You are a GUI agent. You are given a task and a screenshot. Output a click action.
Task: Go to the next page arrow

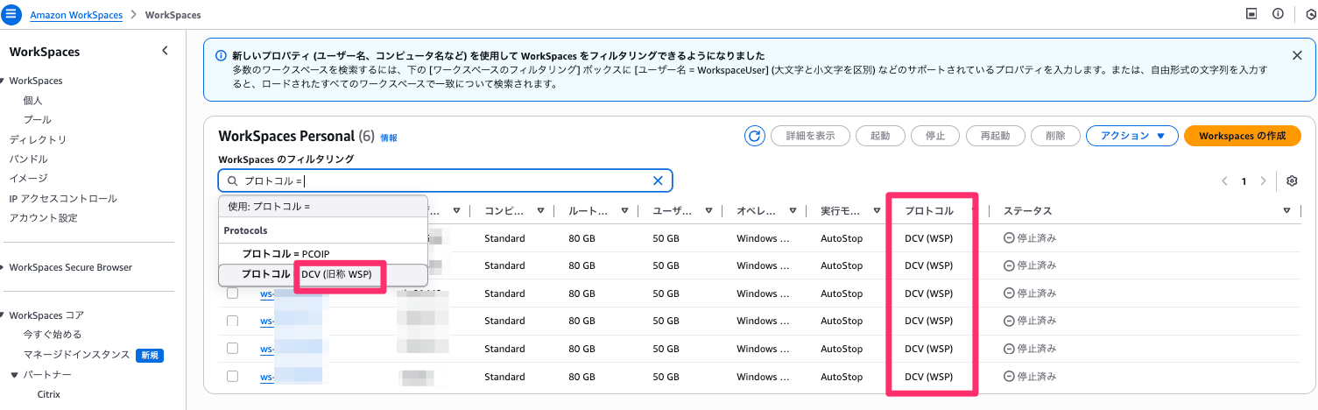tap(1262, 180)
